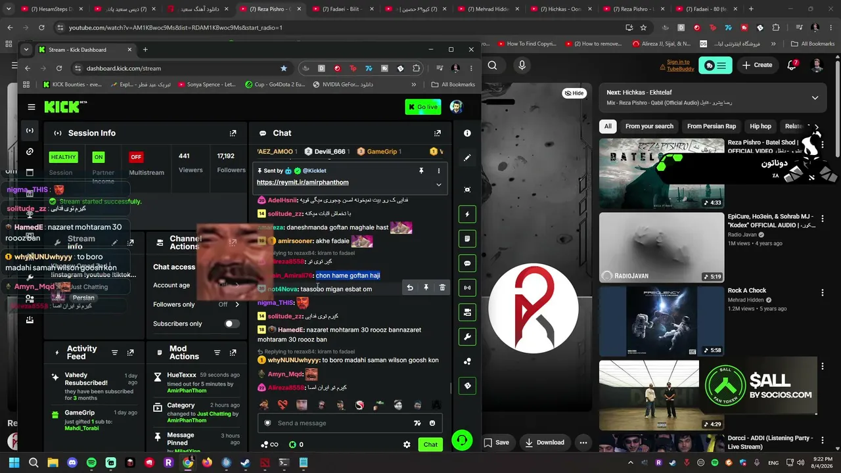Edit Stream info with the pencil icon
Screen dimensions: 841x473
(x=114, y=242)
